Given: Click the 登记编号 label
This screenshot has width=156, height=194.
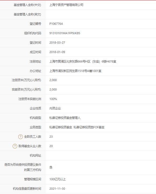Looking at the screenshot, I should click(x=35, y=24).
